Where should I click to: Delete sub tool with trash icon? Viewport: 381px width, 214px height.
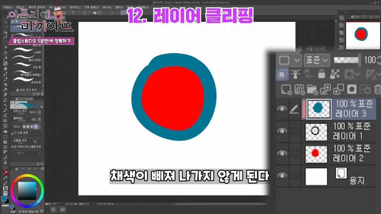(x=42, y=94)
